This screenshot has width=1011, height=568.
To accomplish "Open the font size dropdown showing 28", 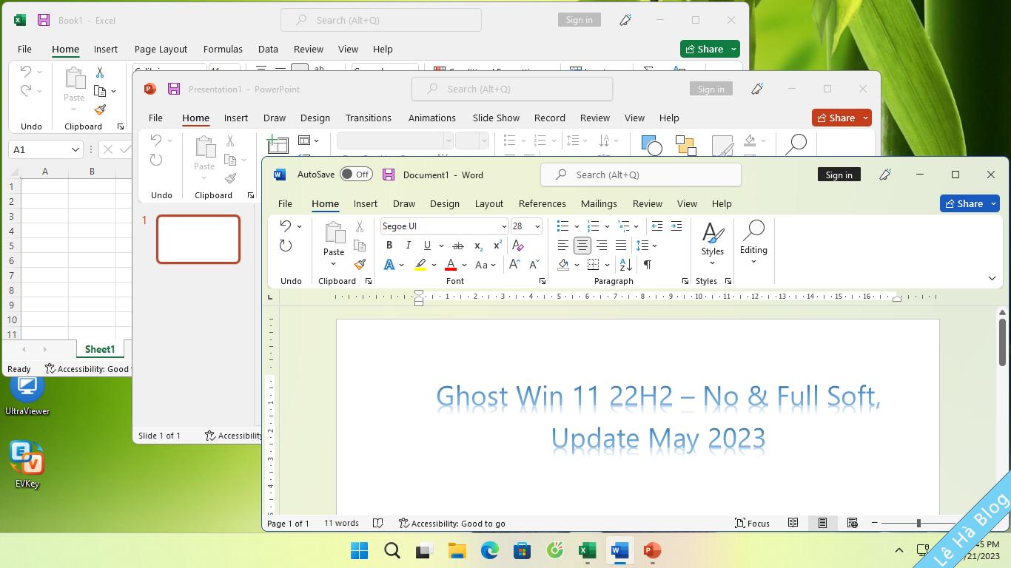I will coord(537,226).
